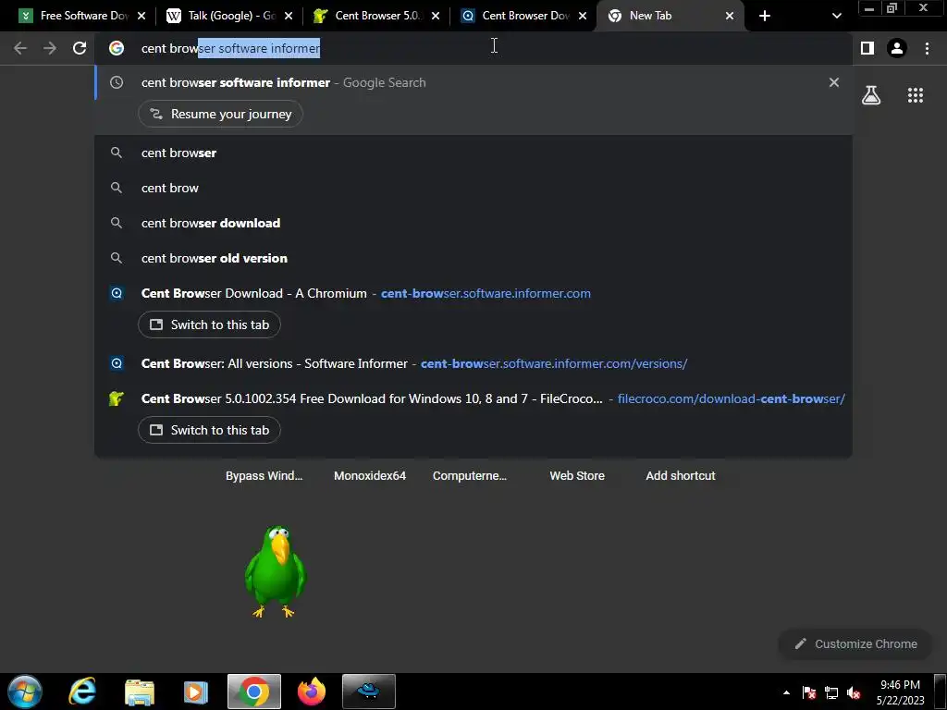The image size is (947, 710).
Task: Open the side panel icon
Action: point(867,48)
